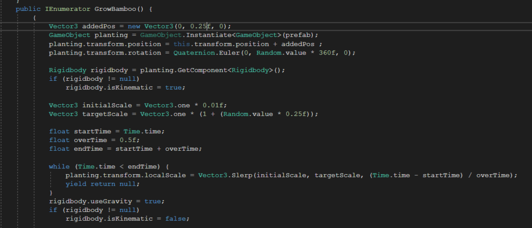532x228 pixels.
Task: Click the Vector3.one on the targetScale line
Action: click(x=163, y=114)
